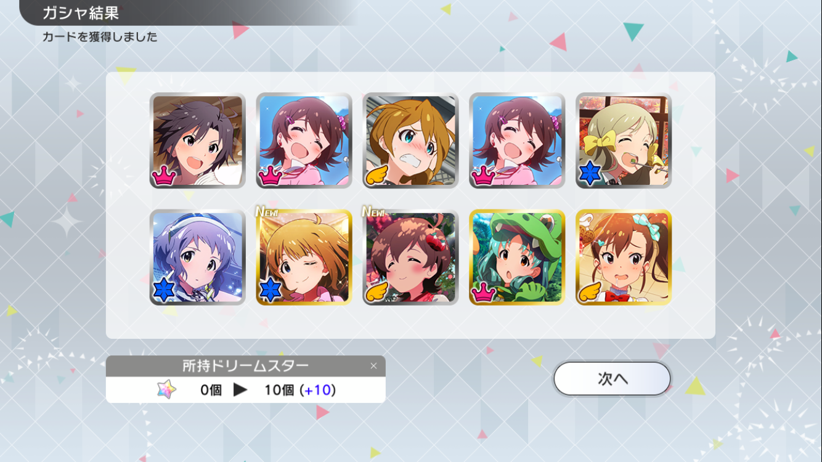Close the 所持ドリームスター panel
Screen dimensions: 822x462
pyautogui.click(x=373, y=366)
